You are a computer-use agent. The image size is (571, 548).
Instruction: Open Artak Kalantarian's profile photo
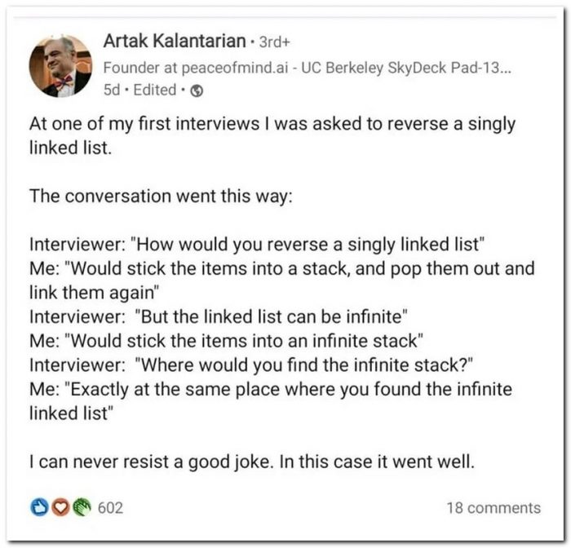point(60,65)
